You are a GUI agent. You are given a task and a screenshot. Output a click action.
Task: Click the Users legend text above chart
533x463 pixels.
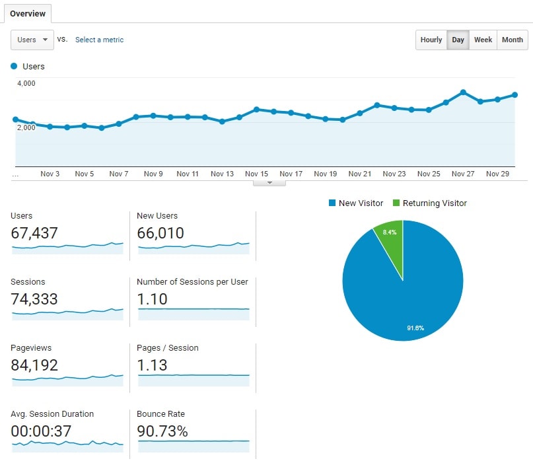pos(33,66)
